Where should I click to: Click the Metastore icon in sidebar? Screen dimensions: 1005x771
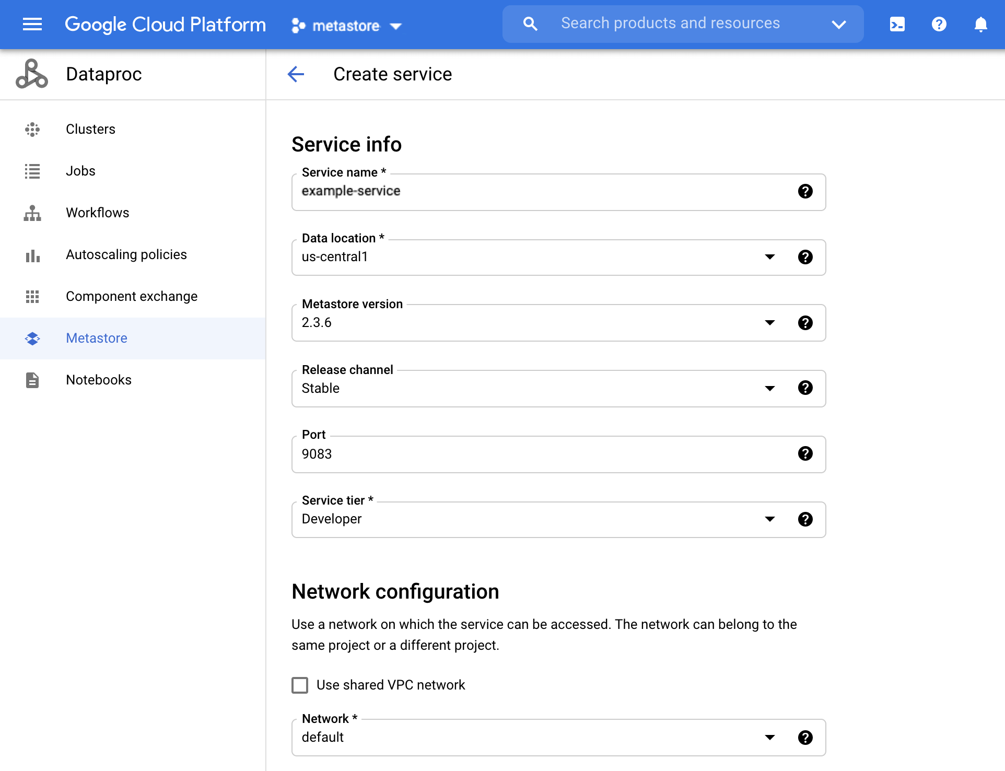pyautogui.click(x=32, y=338)
